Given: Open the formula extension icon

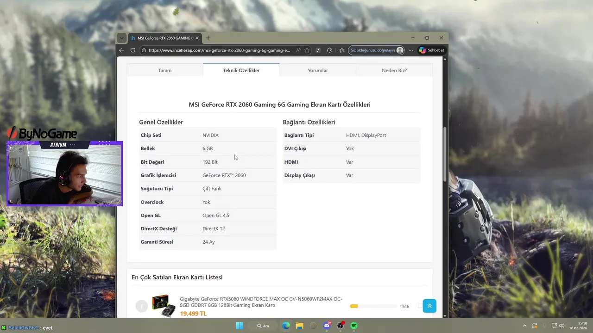Looking at the screenshot, I should (x=318, y=50).
